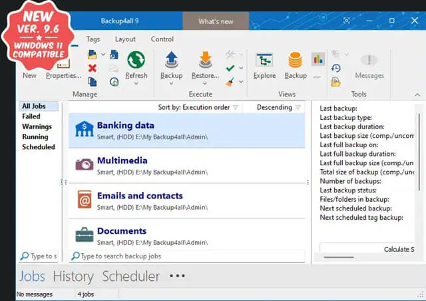
Task: Click magnifier icon in job search box
Action: 75,256
